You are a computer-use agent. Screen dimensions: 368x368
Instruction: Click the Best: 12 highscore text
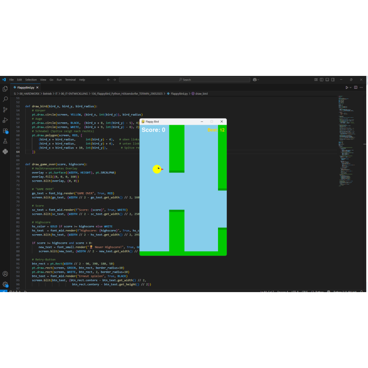(x=216, y=130)
